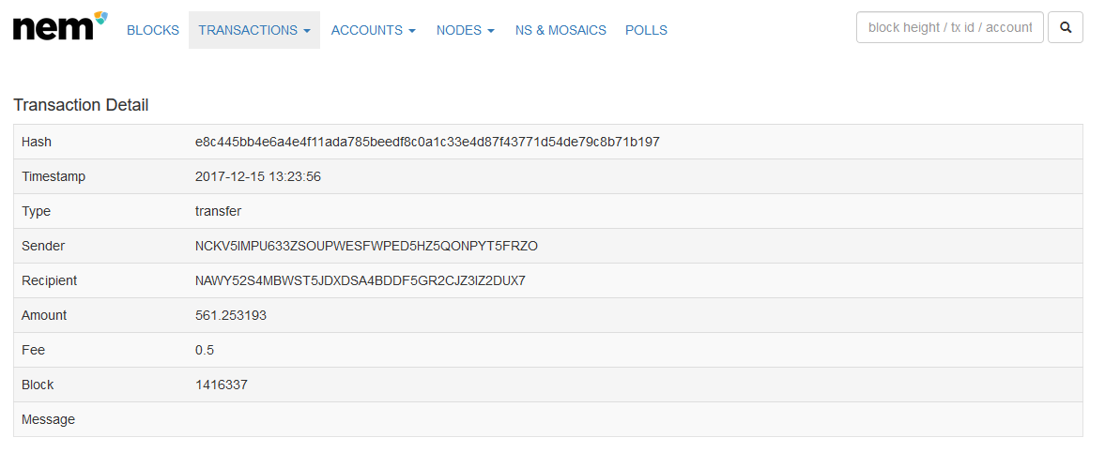
Task: Click the fee value 0.5
Action: coord(205,350)
